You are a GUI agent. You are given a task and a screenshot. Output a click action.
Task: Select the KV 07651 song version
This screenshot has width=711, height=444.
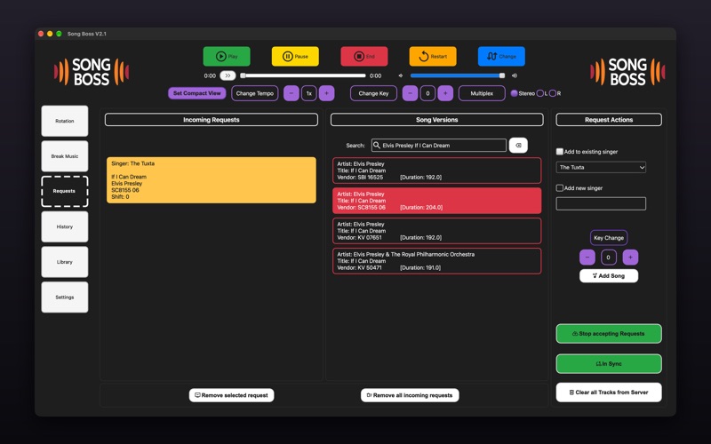(x=436, y=231)
